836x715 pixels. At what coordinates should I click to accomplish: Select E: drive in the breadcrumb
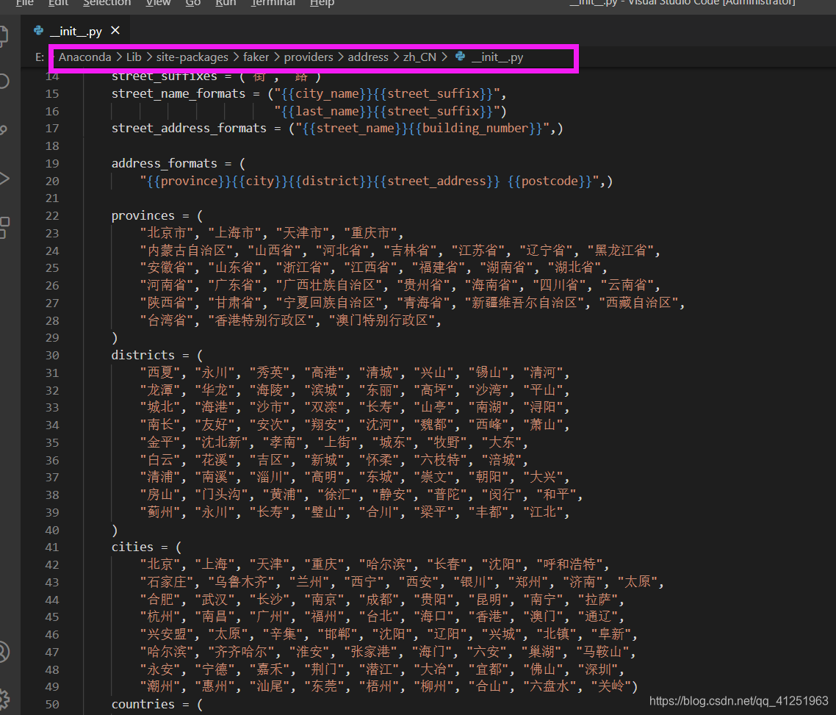[x=40, y=57]
